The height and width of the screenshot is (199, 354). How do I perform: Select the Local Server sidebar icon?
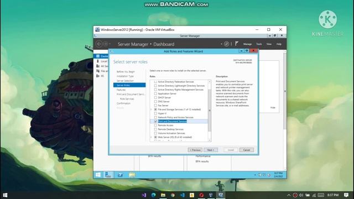click(x=98, y=61)
